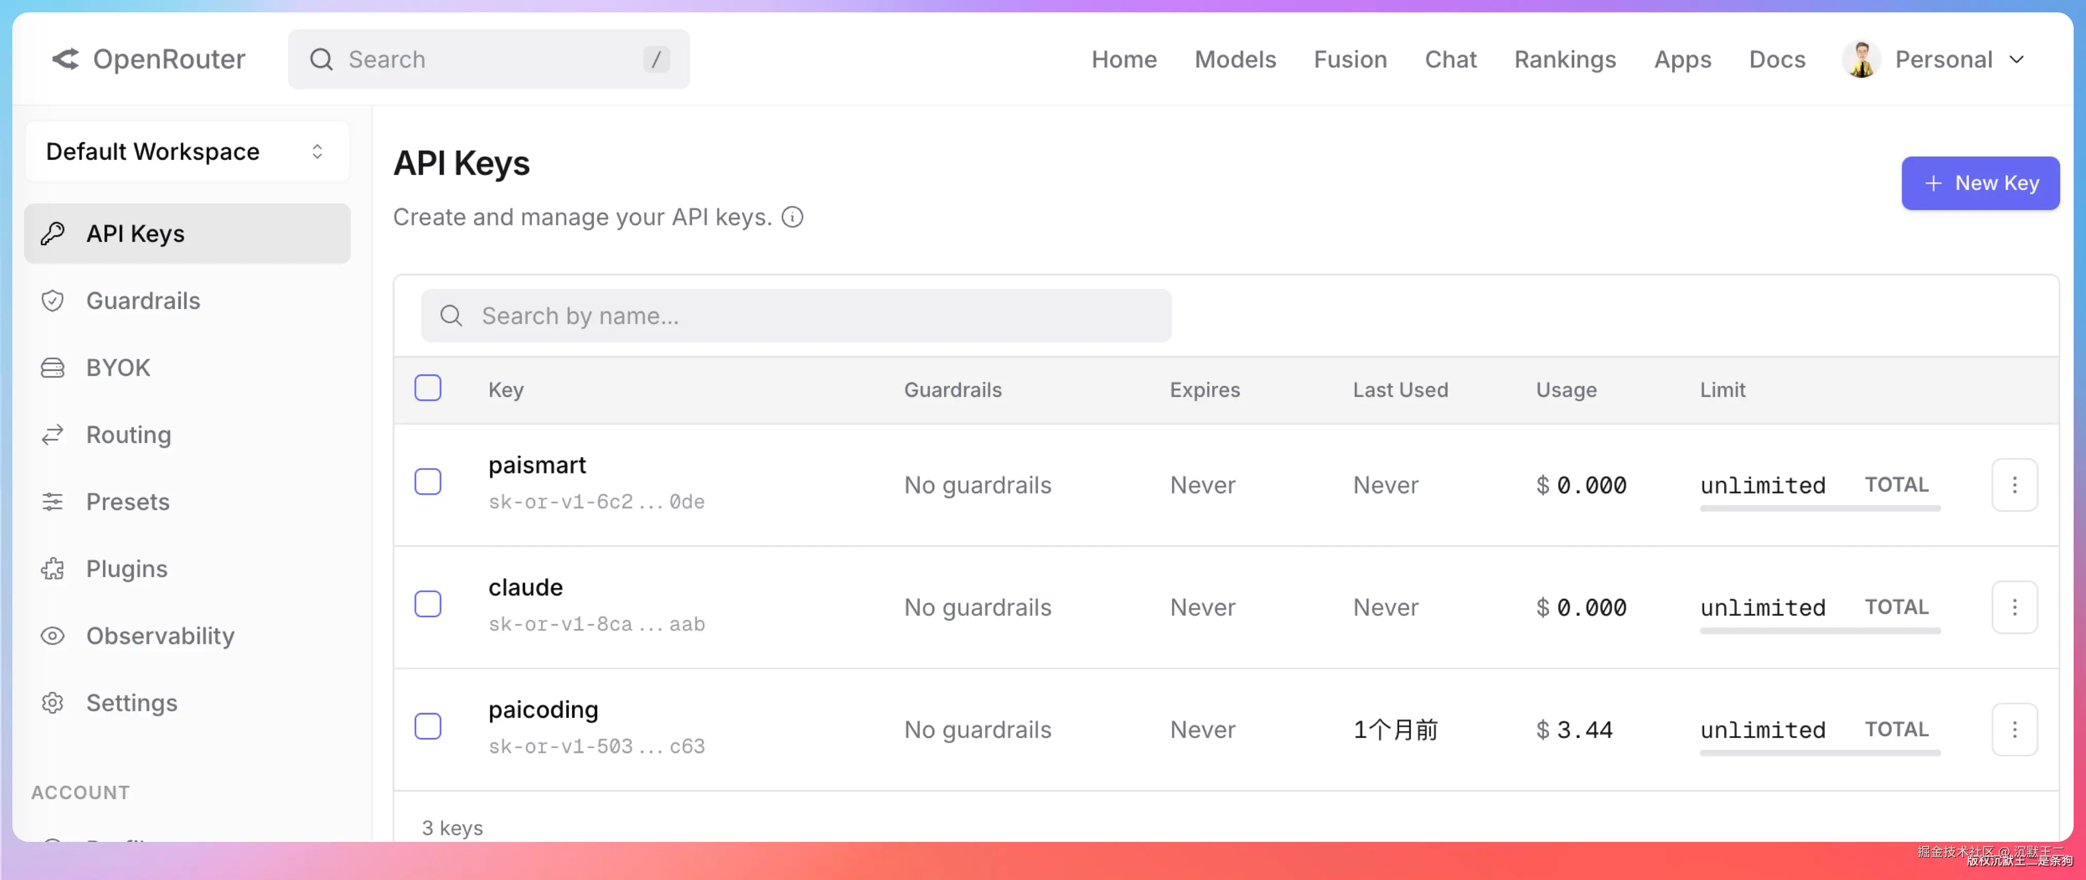Viewport: 2086px width, 880px height.
Task: Open the three-dot menu for paismart key
Action: [2015, 485]
